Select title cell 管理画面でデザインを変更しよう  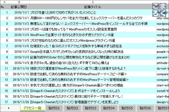click(x=93, y=102)
